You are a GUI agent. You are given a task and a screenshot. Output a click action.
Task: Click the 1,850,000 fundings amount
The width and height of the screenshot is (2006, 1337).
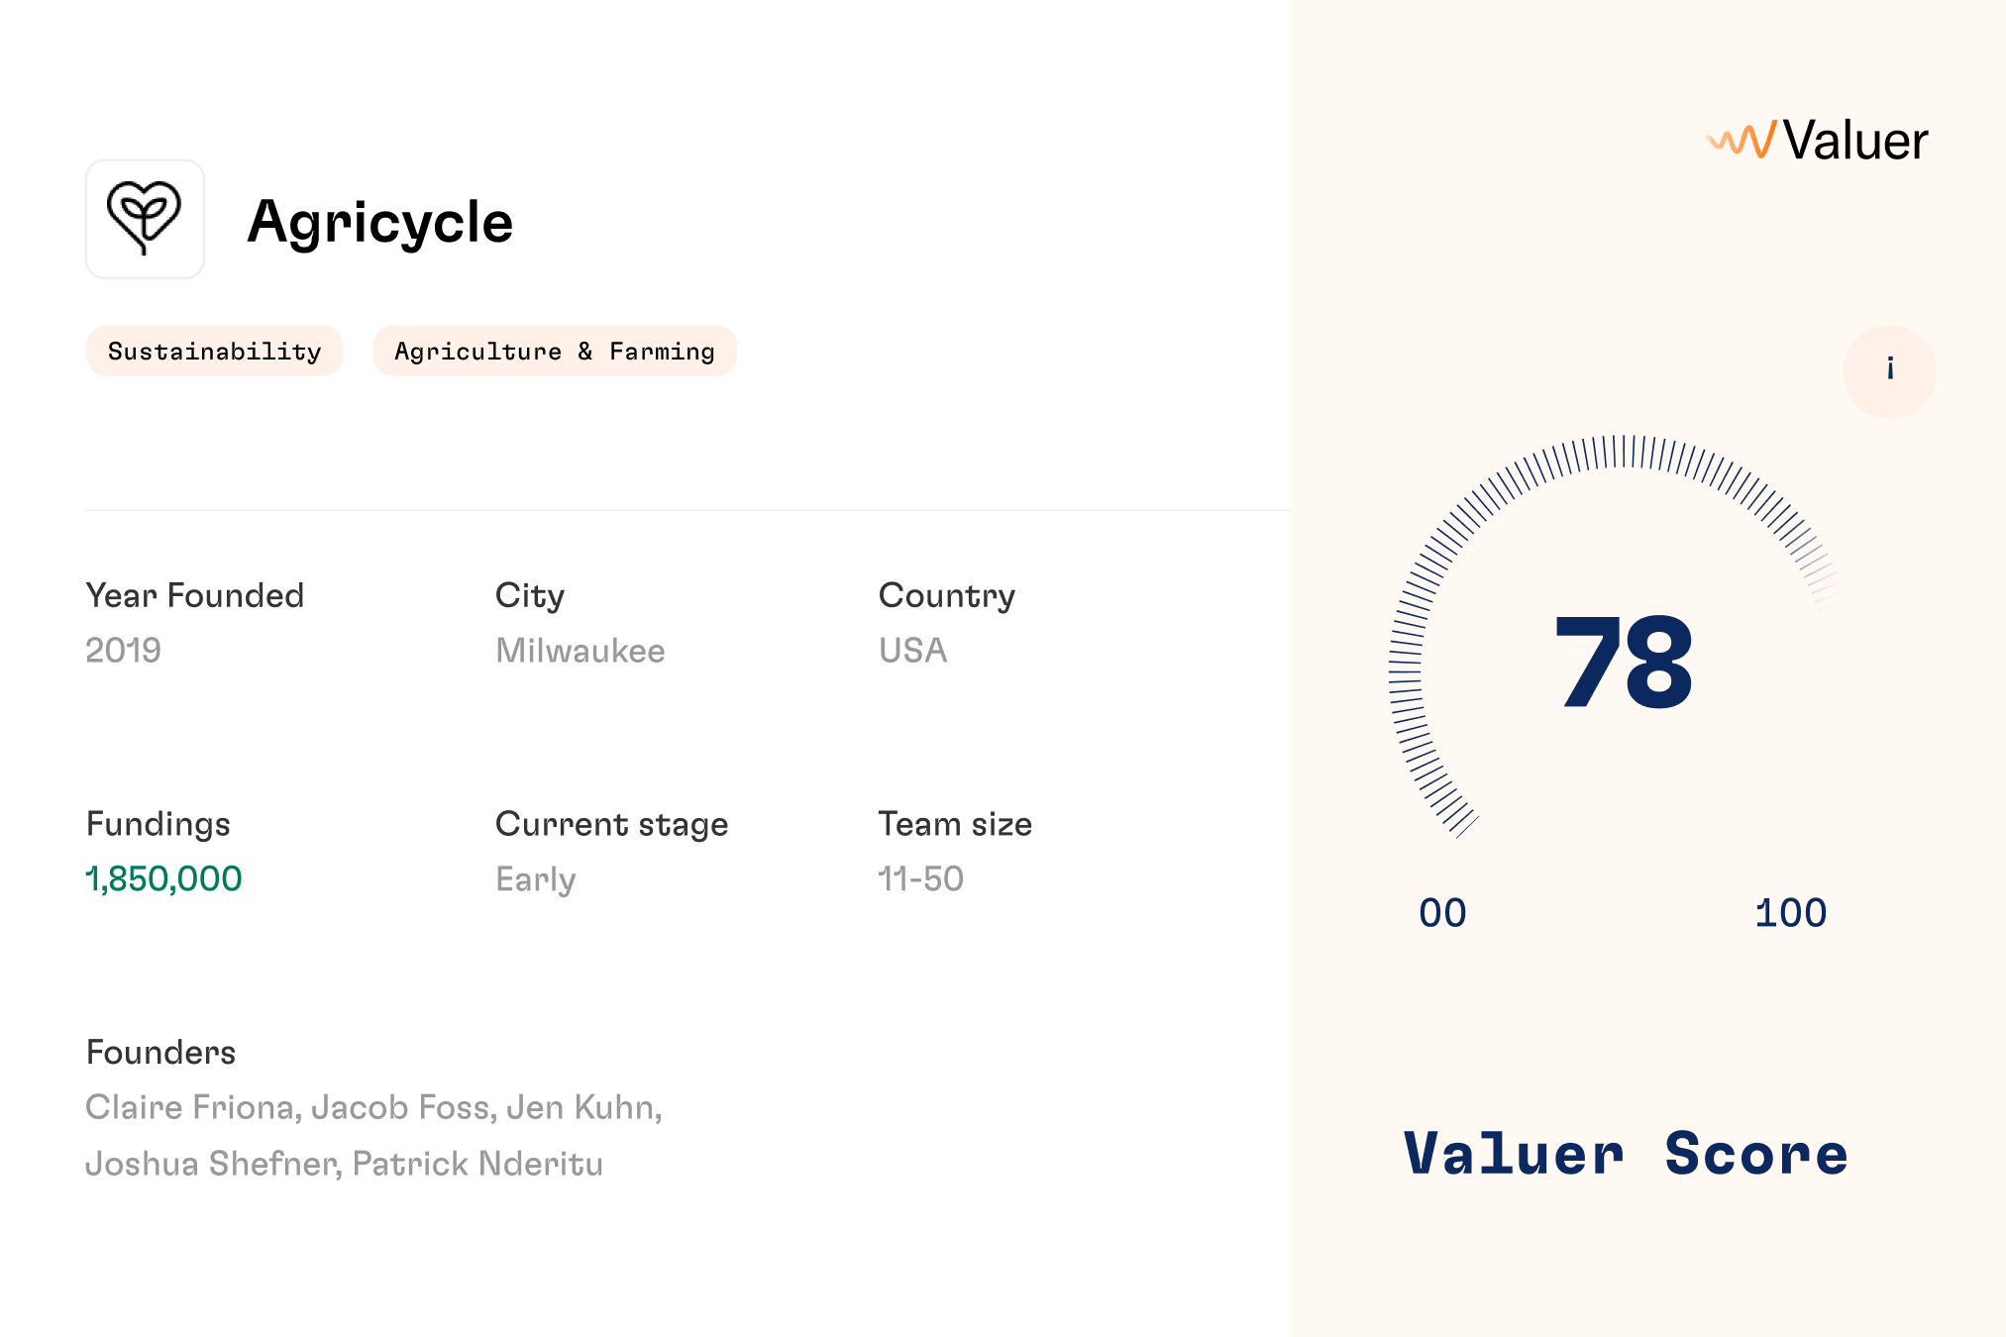point(163,878)
